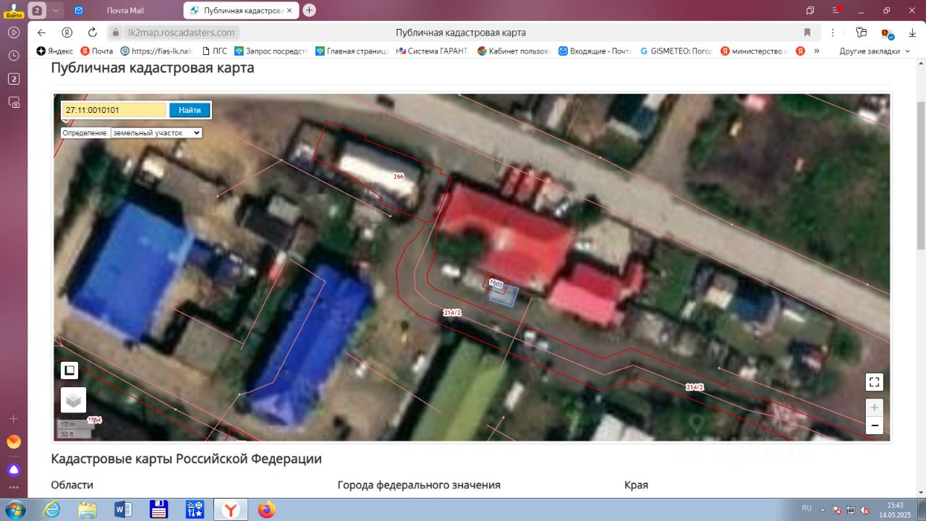Image resolution: width=926 pixels, height=521 pixels.
Task: Open the 'ПГС' bookmark
Action: click(214, 51)
